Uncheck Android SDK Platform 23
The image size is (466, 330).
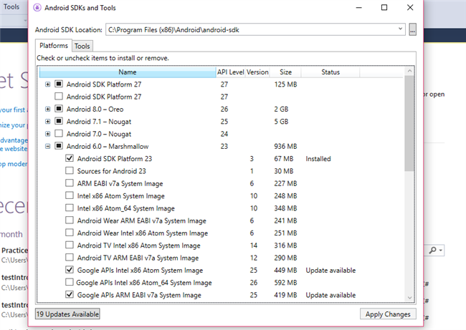pyautogui.click(x=70, y=158)
